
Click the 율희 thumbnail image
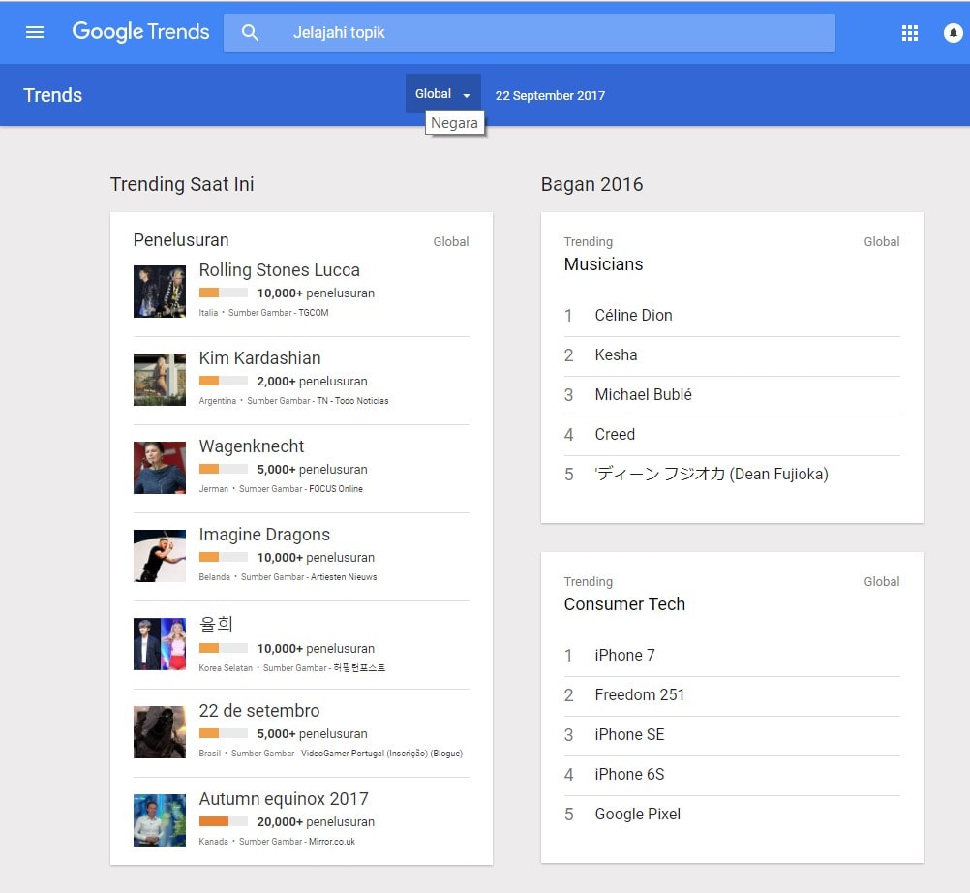coord(160,644)
